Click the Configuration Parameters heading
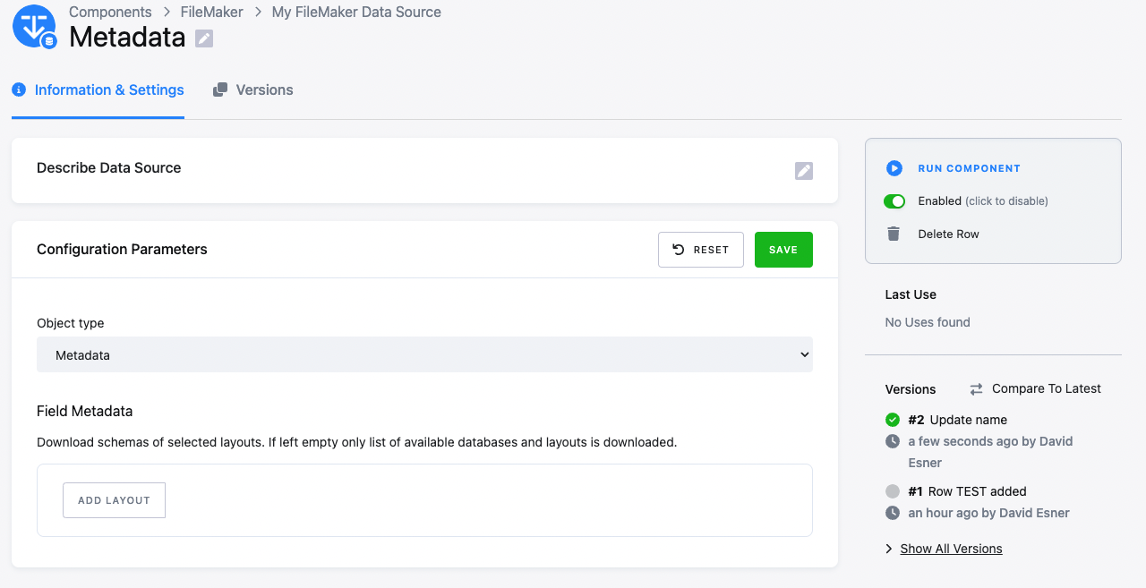This screenshot has height=588, width=1146. coord(122,249)
